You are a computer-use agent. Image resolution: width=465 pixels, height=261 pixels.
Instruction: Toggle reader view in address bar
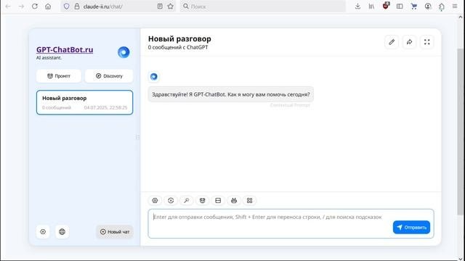[x=160, y=7]
